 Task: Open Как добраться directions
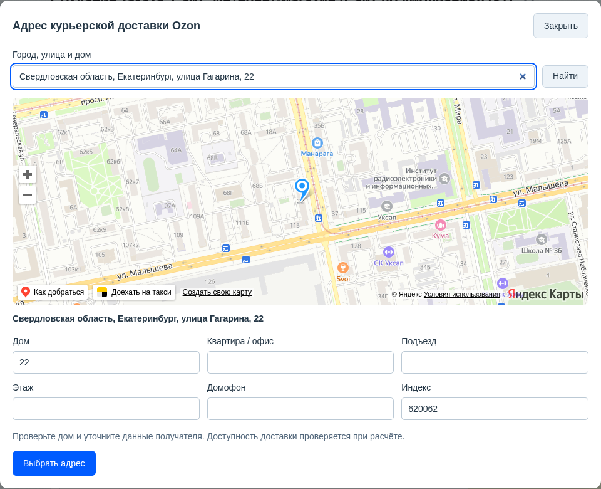[53, 292]
